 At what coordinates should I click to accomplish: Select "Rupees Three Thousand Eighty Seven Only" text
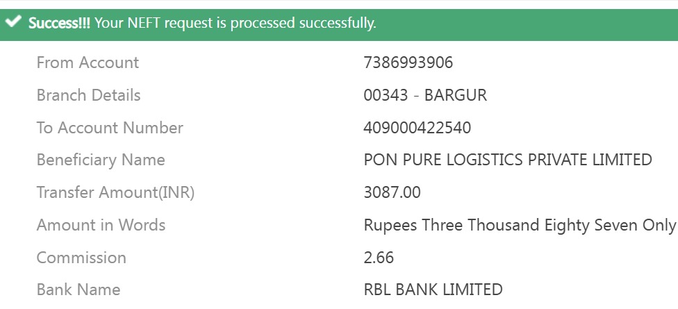click(520, 225)
